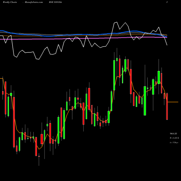This screenshot has width=181, height=181.
Task: Click the white indicator line at its highest peak
Action: 117,22
